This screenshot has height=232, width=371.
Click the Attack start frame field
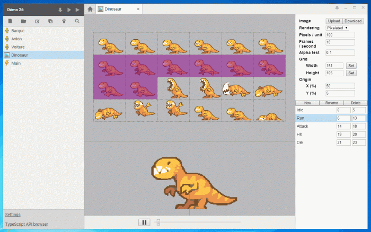click(343, 126)
